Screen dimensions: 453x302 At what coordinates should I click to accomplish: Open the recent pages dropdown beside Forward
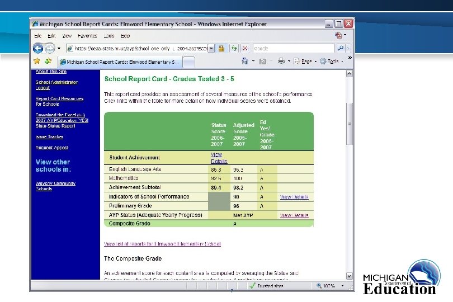tap(59, 49)
